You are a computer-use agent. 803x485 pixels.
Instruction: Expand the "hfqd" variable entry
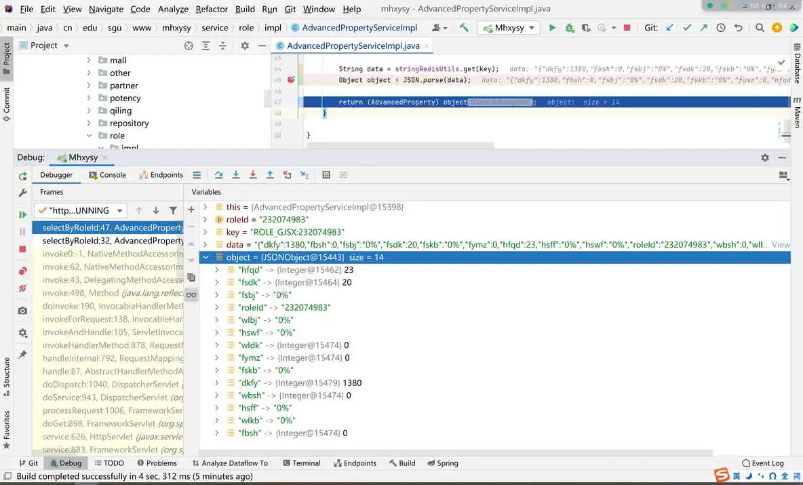pos(216,269)
